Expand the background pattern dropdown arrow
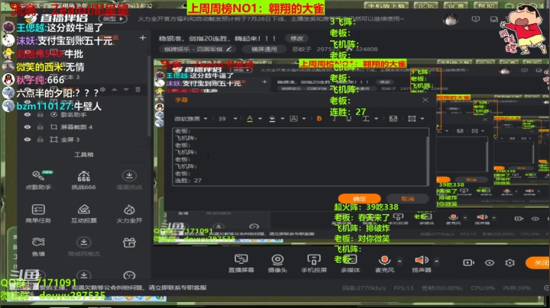This screenshot has width=550, height=308. (x=422, y=119)
